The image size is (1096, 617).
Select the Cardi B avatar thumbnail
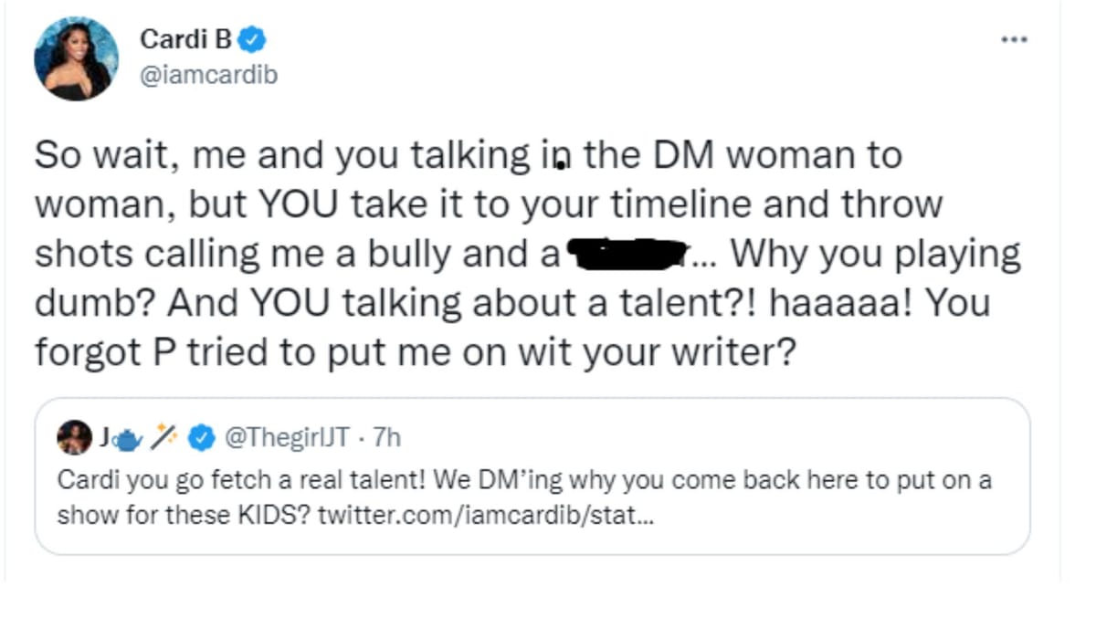point(76,57)
